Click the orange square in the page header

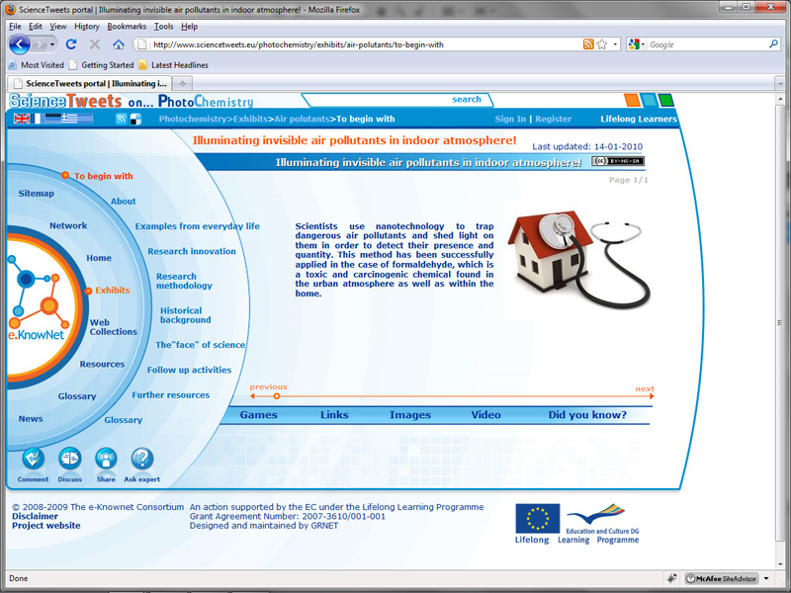pos(632,100)
